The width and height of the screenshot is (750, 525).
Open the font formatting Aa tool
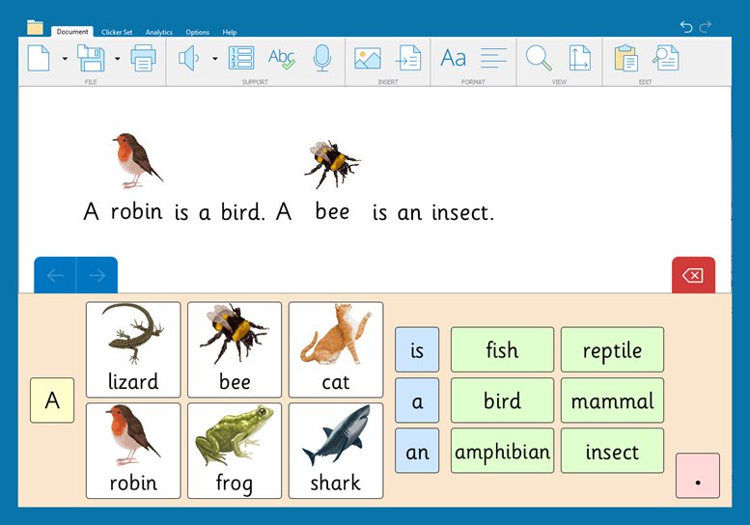tap(453, 59)
